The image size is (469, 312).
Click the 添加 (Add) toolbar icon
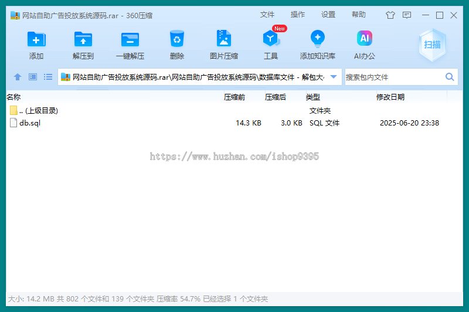coord(36,39)
